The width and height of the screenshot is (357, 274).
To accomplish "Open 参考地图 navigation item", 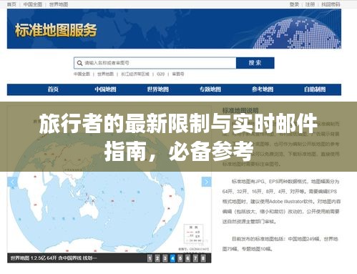I will point(263,89).
